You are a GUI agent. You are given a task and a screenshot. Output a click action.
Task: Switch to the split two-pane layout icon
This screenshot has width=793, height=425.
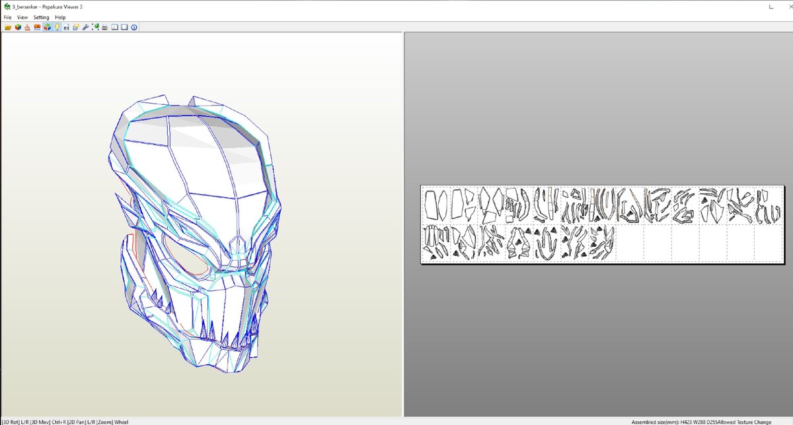pos(114,27)
